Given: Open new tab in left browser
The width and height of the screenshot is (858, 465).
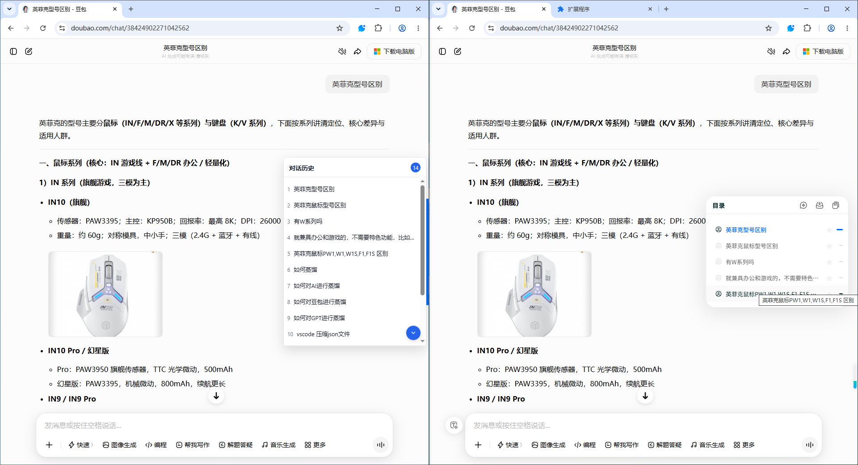Looking at the screenshot, I should tap(131, 9).
